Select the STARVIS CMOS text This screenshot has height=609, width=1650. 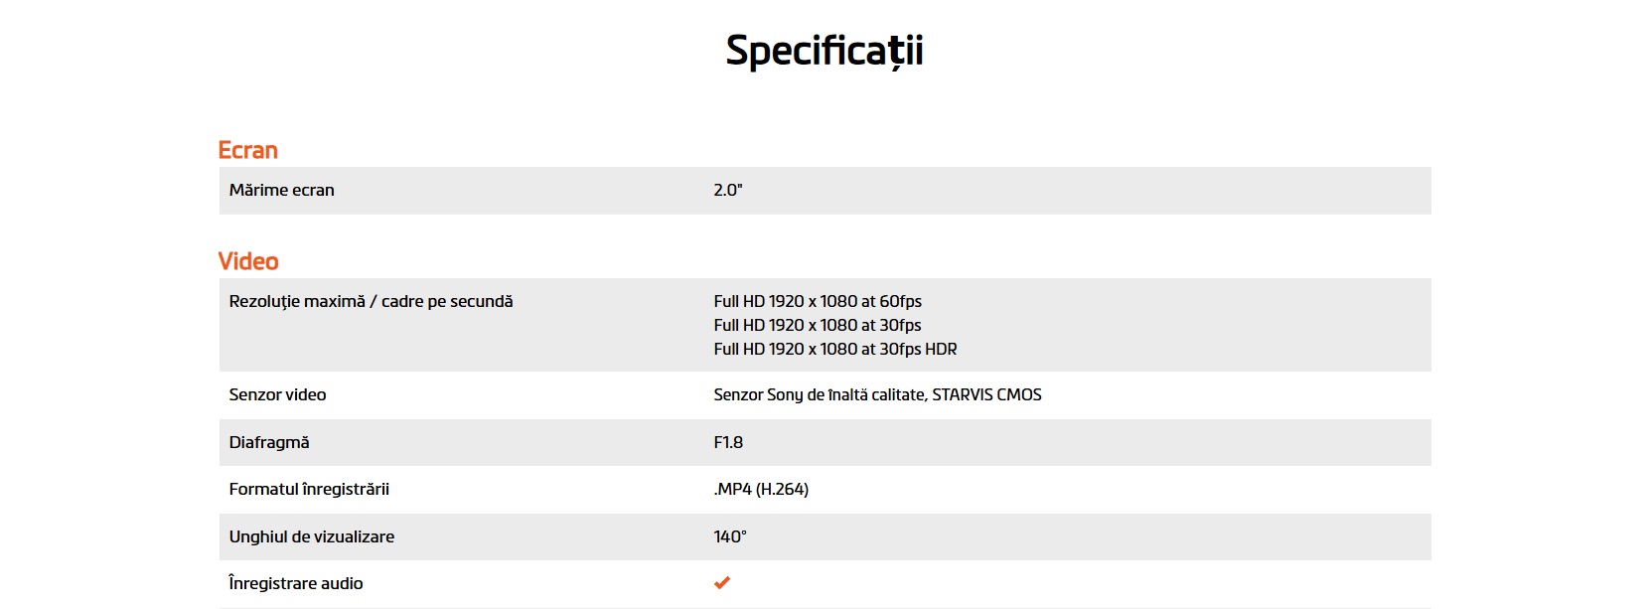986,394
